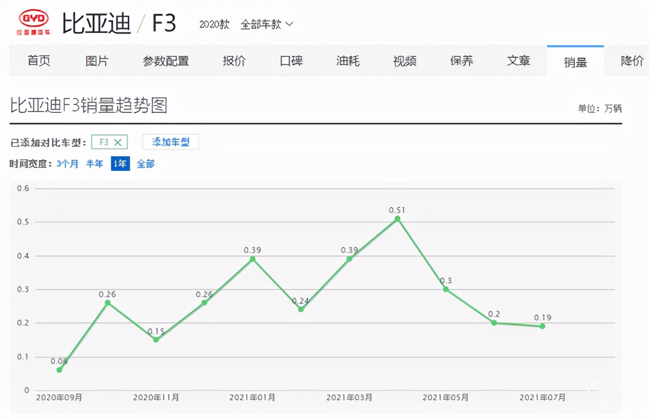Click the 比亚迪F3销量趋势图 heading
The height and width of the screenshot is (419, 649).
89,105
